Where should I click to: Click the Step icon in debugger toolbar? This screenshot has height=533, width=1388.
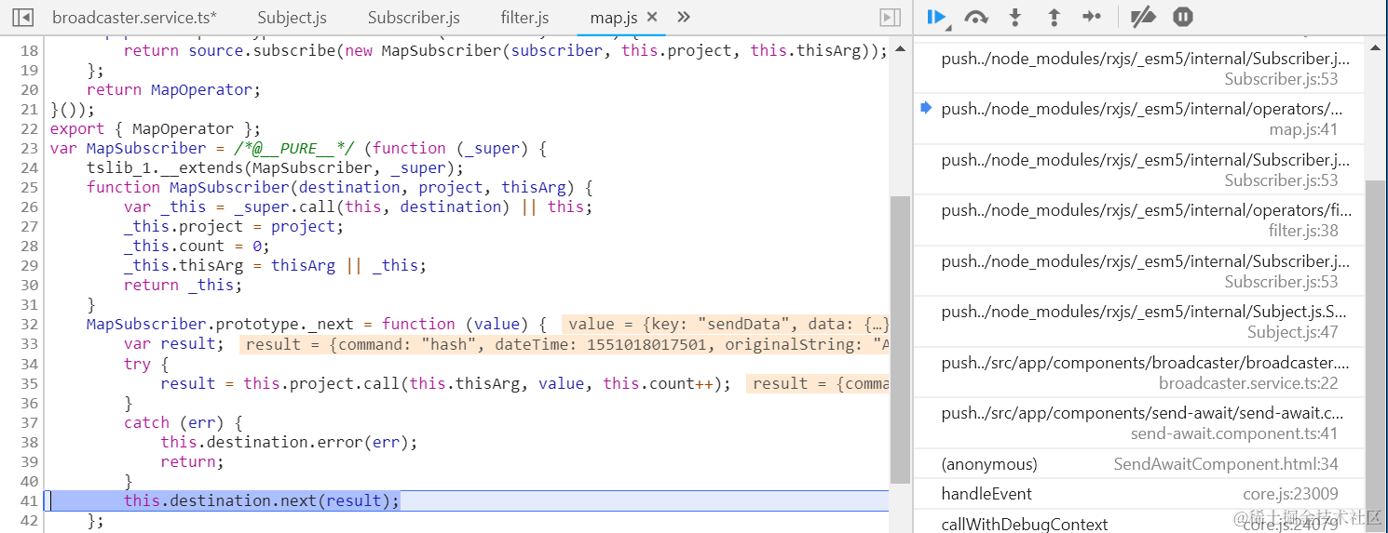tap(1092, 17)
